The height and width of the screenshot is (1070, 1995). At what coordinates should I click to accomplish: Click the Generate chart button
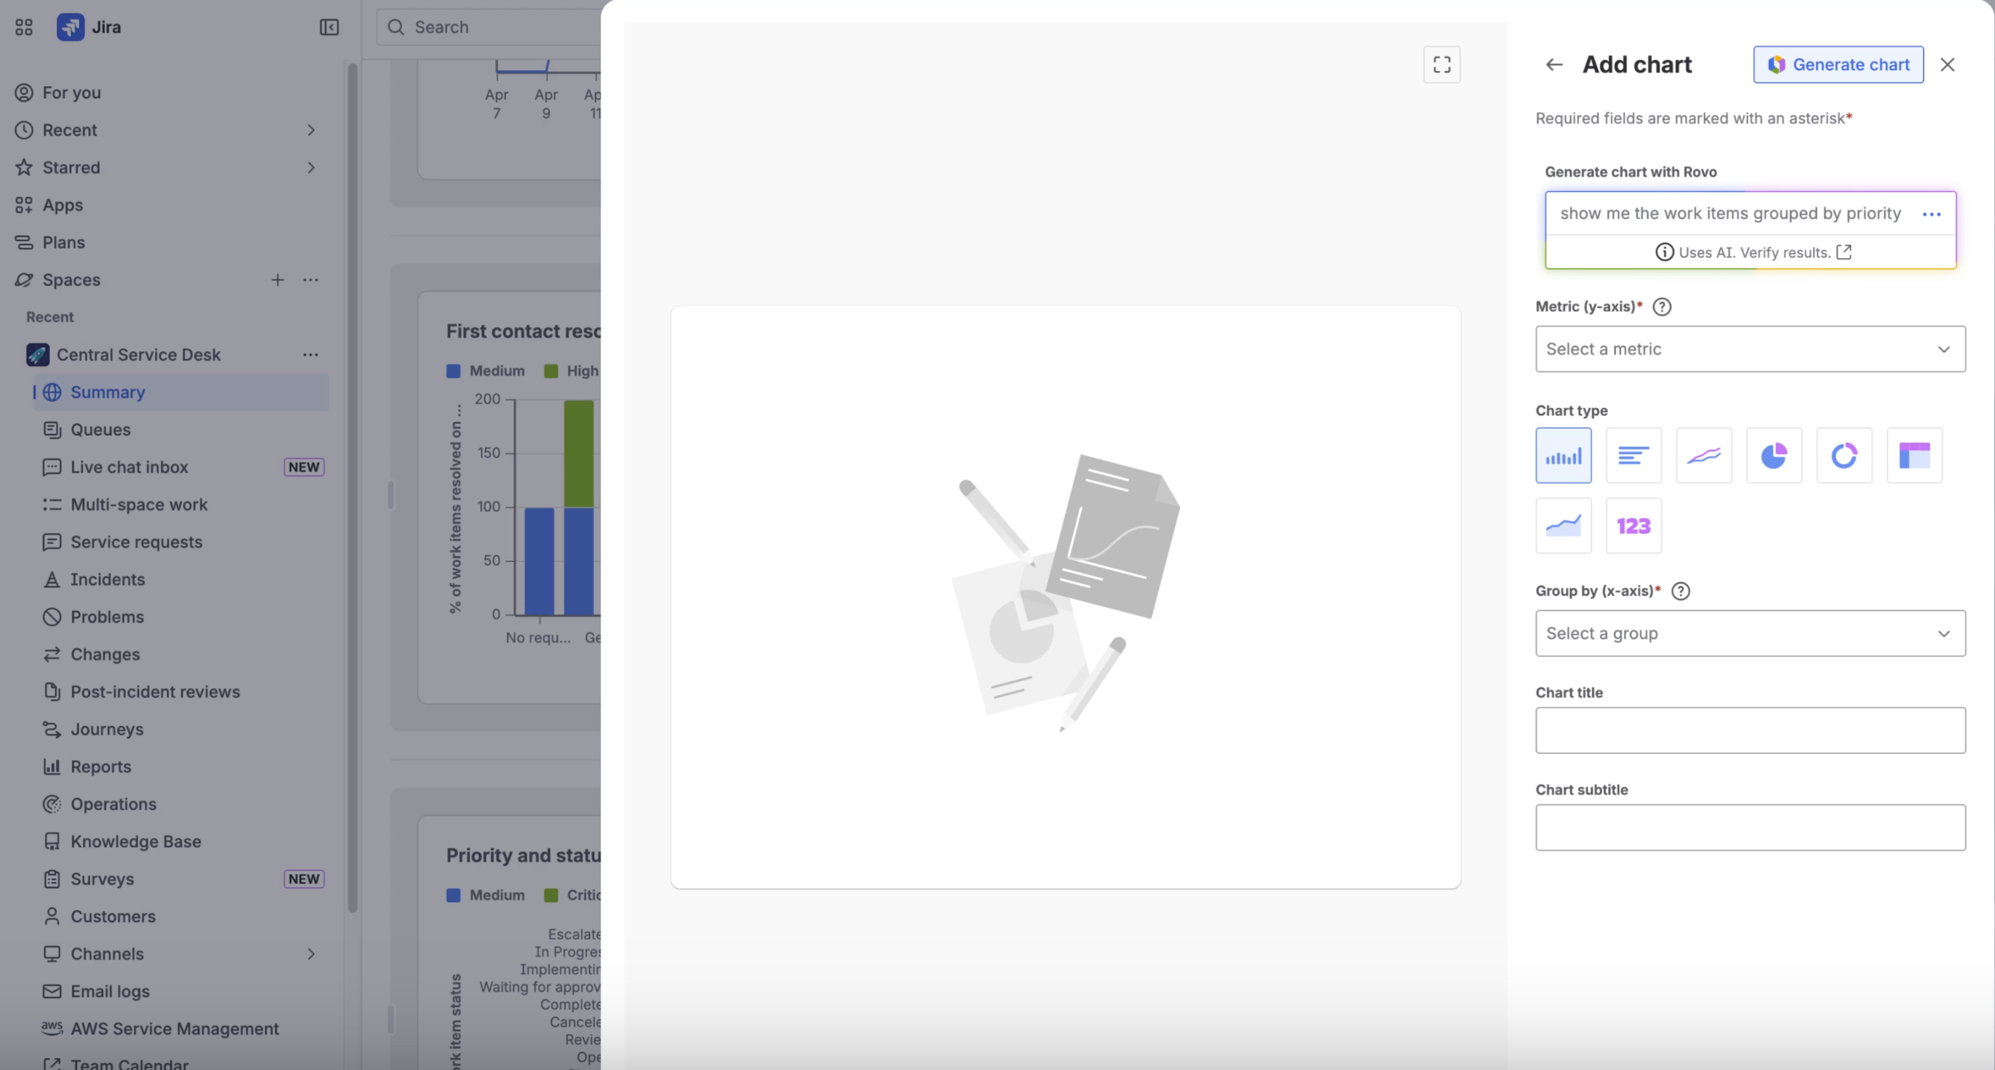click(x=1838, y=64)
